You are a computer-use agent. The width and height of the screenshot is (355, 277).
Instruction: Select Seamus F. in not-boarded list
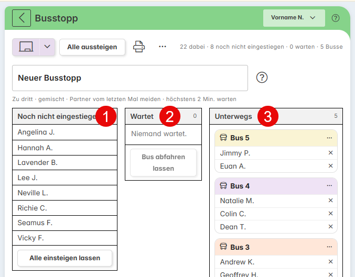64,223
